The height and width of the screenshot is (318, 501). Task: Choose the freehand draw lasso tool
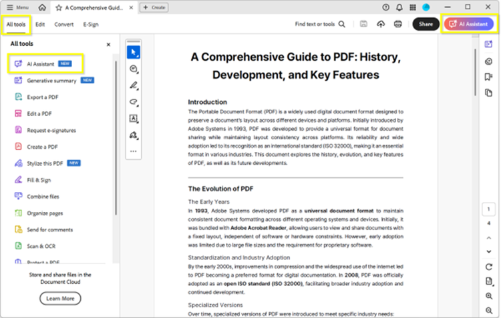134,102
